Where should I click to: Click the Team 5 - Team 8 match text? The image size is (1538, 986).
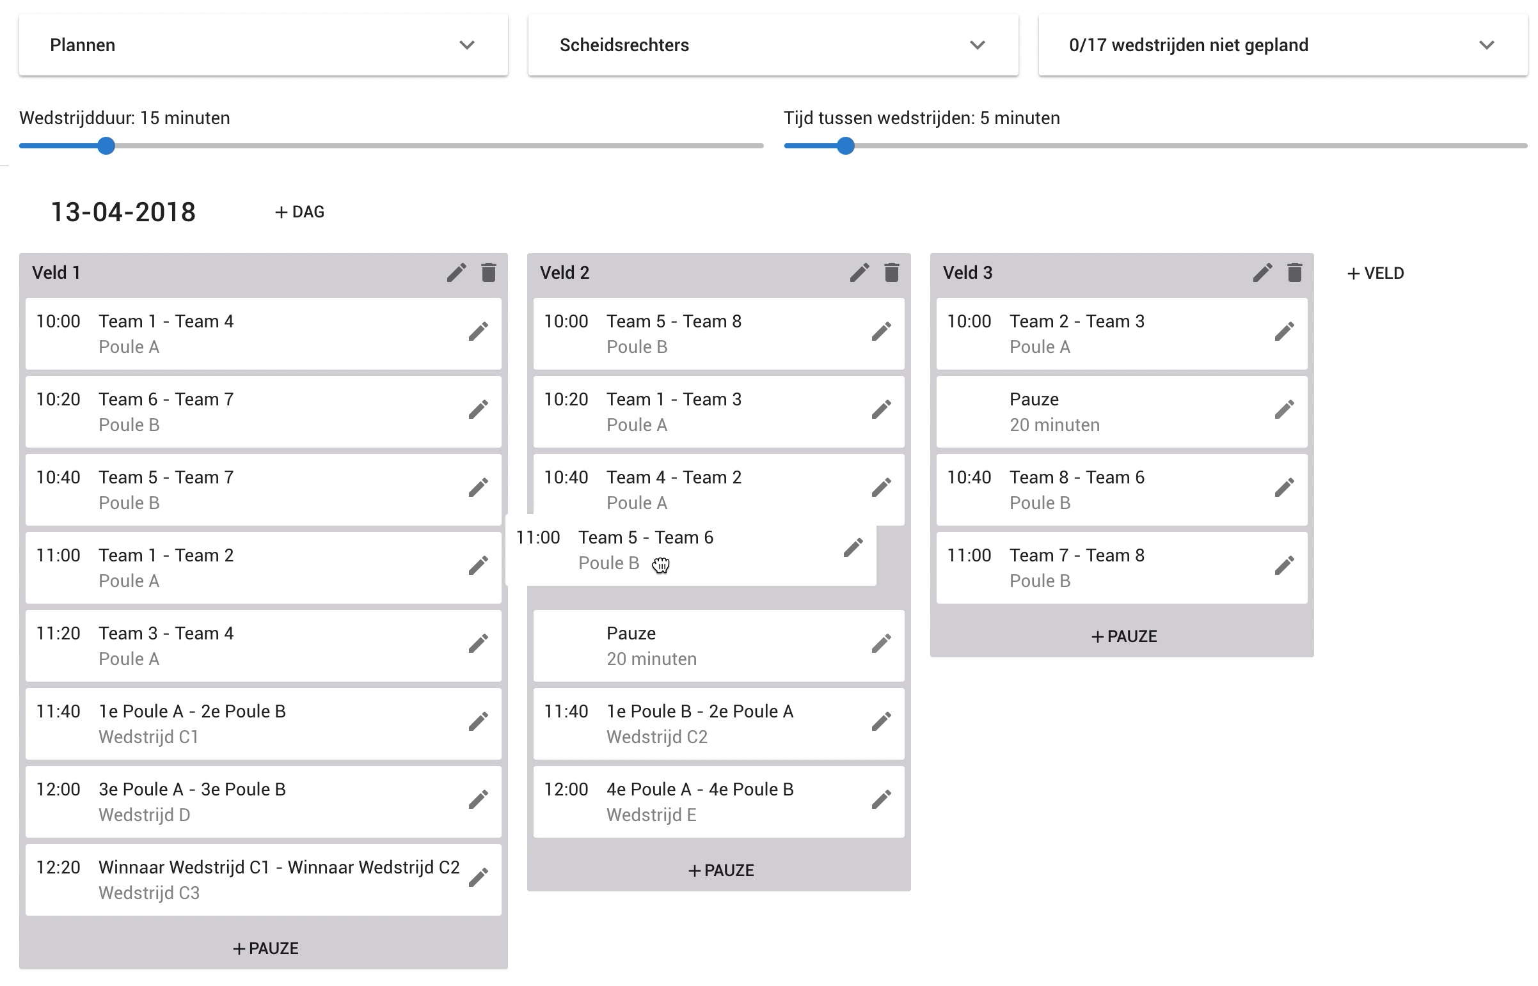tap(674, 322)
